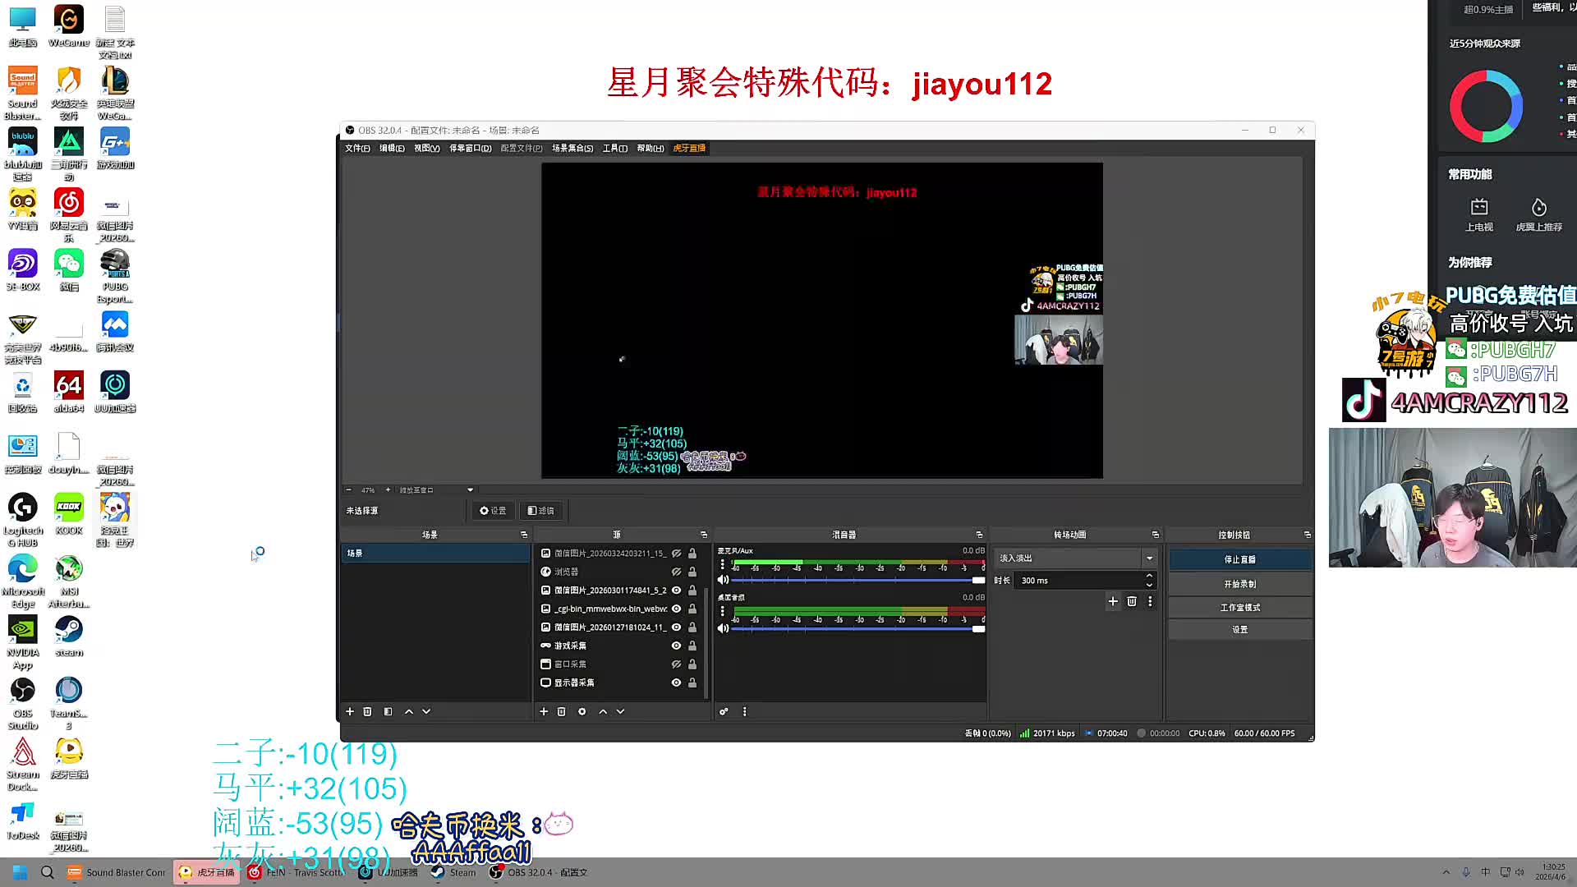This screenshot has height=887, width=1577.
Task: Delete selected scene using trash icon
Action: [367, 711]
